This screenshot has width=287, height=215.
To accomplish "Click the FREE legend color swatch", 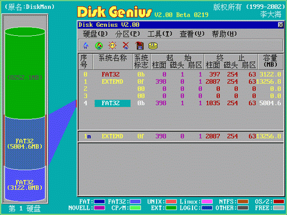I will [279, 208].
